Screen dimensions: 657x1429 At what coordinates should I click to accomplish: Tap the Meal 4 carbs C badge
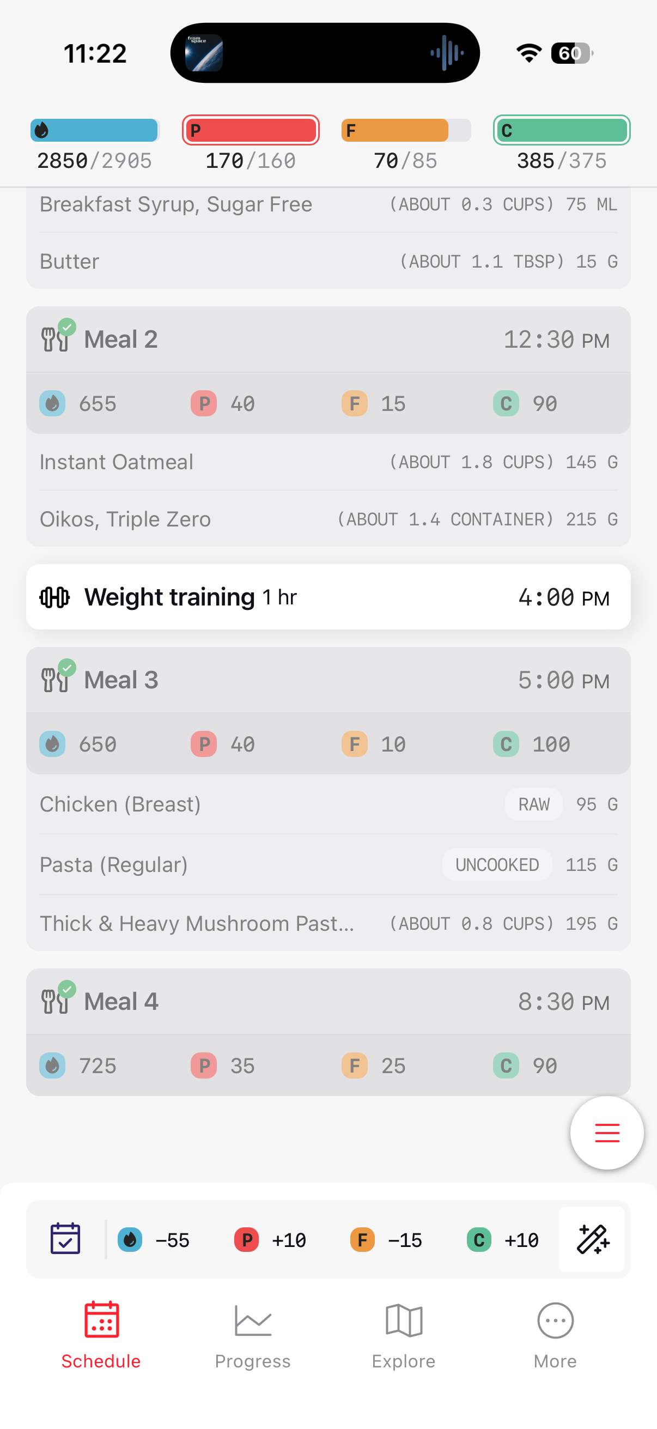506,1065
